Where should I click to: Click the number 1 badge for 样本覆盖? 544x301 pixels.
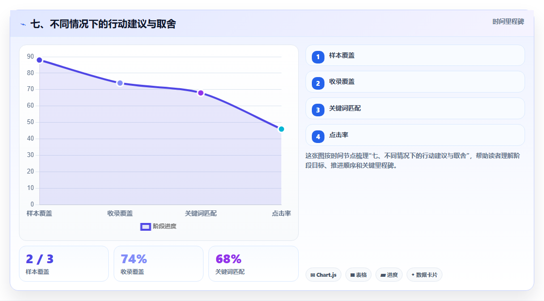click(x=318, y=57)
